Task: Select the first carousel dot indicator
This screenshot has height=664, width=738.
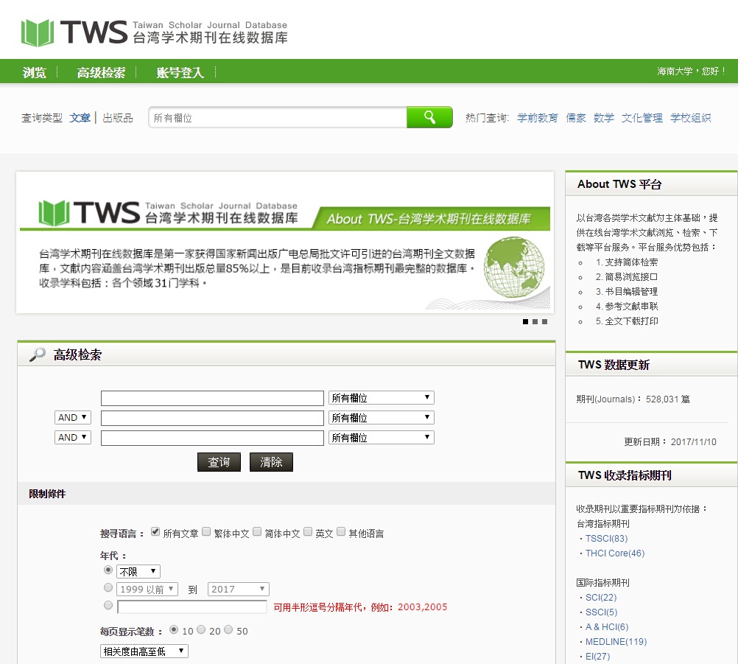Action: point(525,321)
